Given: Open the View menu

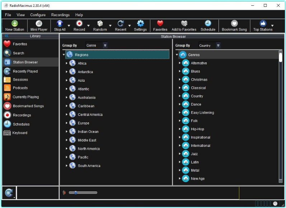Looking at the screenshot, I should (20, 15).
